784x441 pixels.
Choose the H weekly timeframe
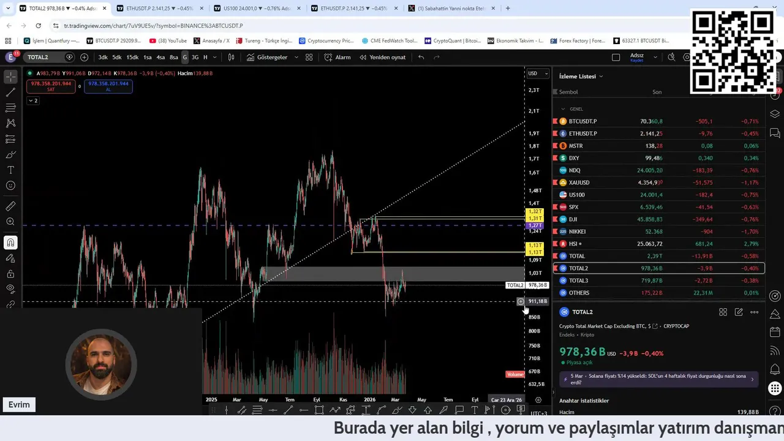(205, 57)
